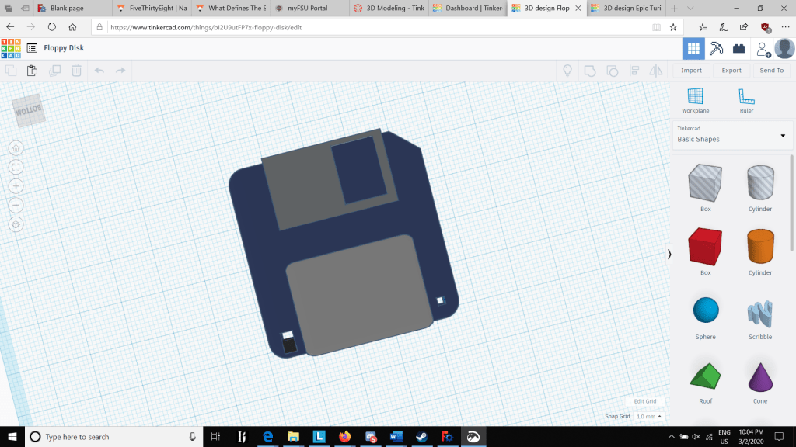Collapse the shapes panel with the chevron

pos(669,255)
